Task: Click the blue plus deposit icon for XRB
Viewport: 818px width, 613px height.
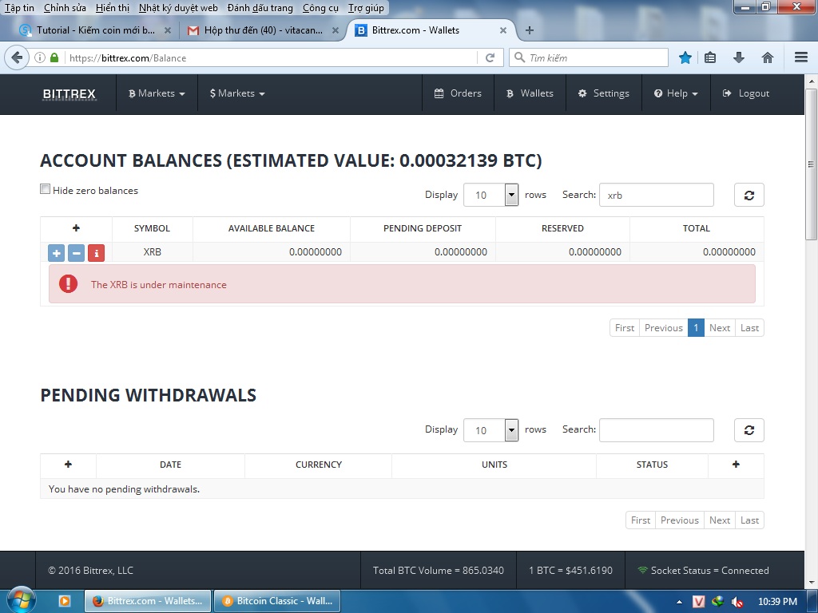Action: [x=57, y=253]
